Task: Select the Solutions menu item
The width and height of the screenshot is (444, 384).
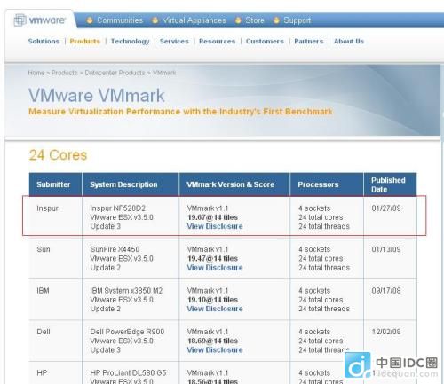Action: (44, 41)
